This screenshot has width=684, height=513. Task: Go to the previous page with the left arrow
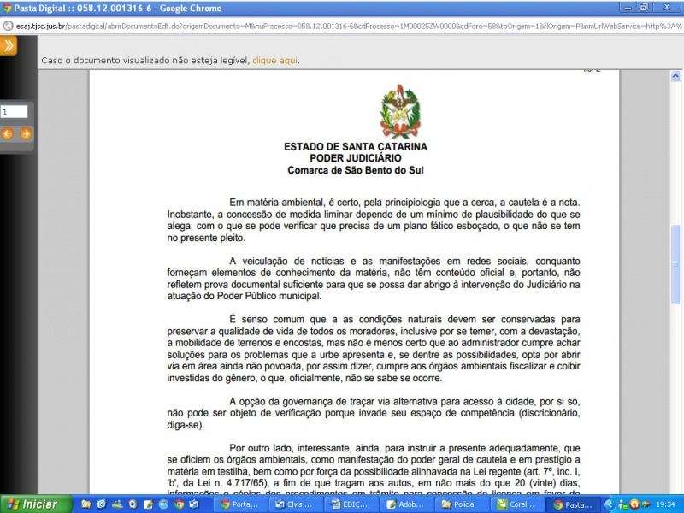[x=8, y=133]
